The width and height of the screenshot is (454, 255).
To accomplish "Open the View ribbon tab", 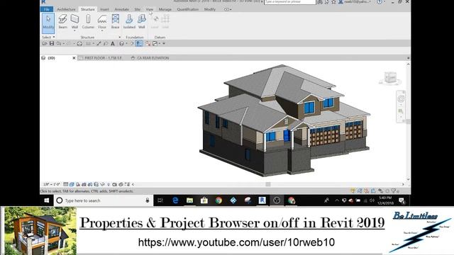I will pyautogui.click(x=150, y=9).
